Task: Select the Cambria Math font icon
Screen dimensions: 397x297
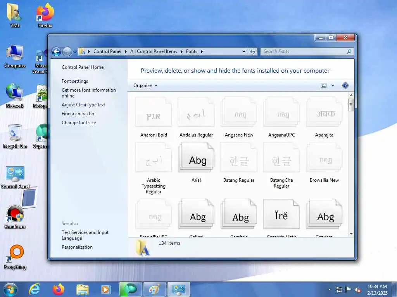Action: click(x=281, y=214)
